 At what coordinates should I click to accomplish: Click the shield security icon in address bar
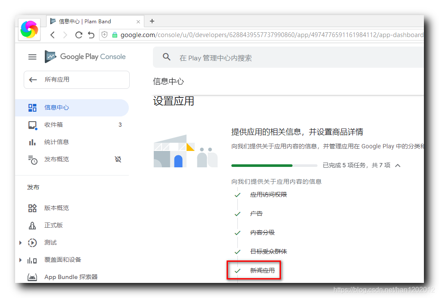pyautogui.click(x=105, y=35)
